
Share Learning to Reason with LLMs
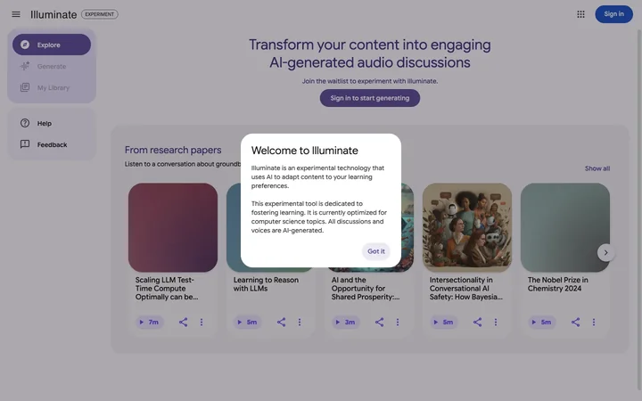point(281,322)
